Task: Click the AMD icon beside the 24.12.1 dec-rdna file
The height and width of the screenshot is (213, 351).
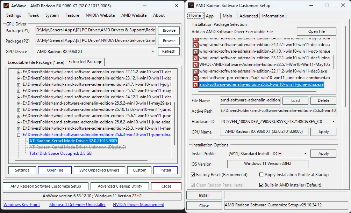Action: (195, 45)
